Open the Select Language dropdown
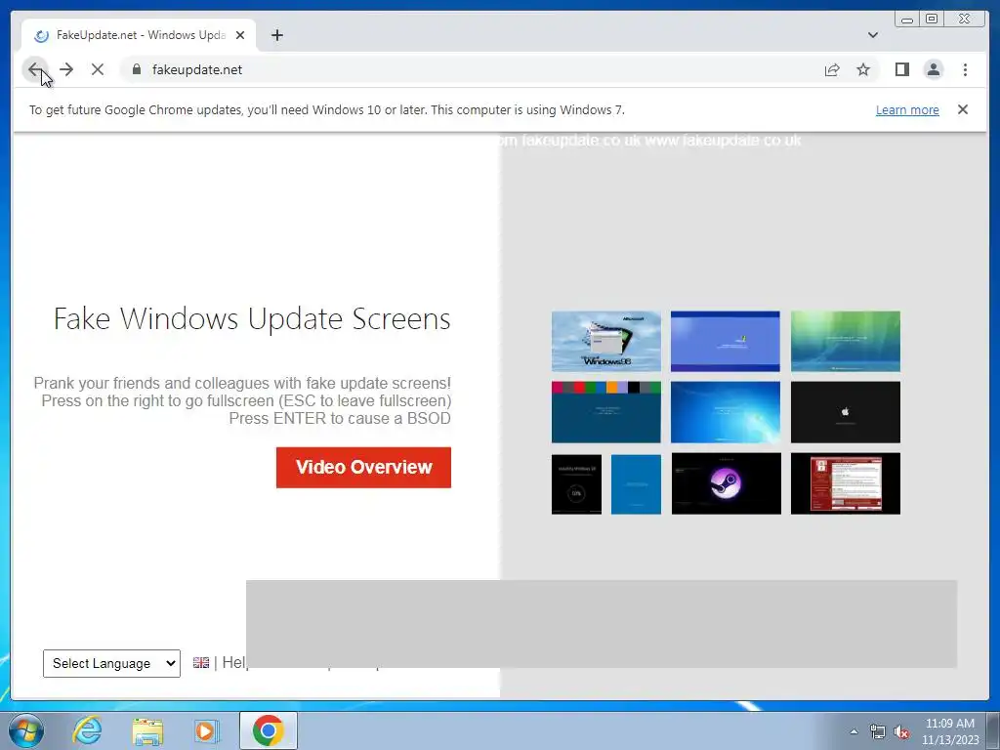Screen dimensions: 1000x750 (111, 663)
